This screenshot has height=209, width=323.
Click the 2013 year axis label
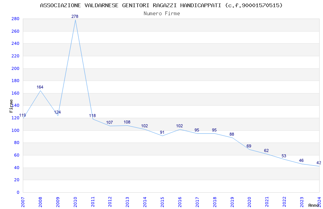128,202
